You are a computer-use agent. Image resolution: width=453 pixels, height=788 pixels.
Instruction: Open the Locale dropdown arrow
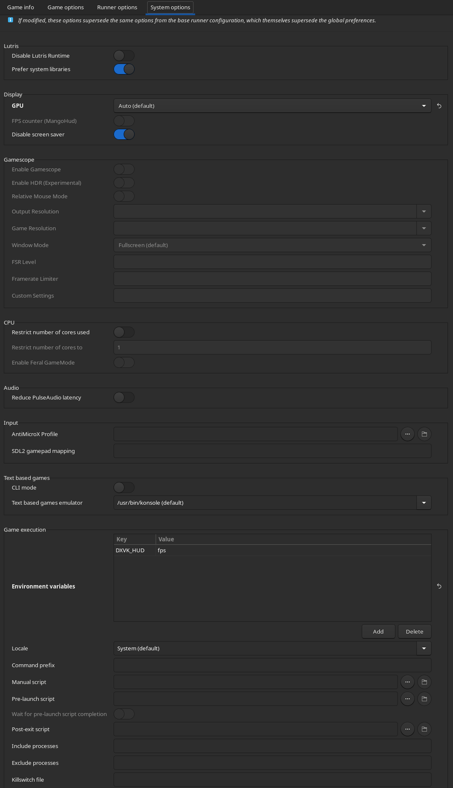[424, 648]
